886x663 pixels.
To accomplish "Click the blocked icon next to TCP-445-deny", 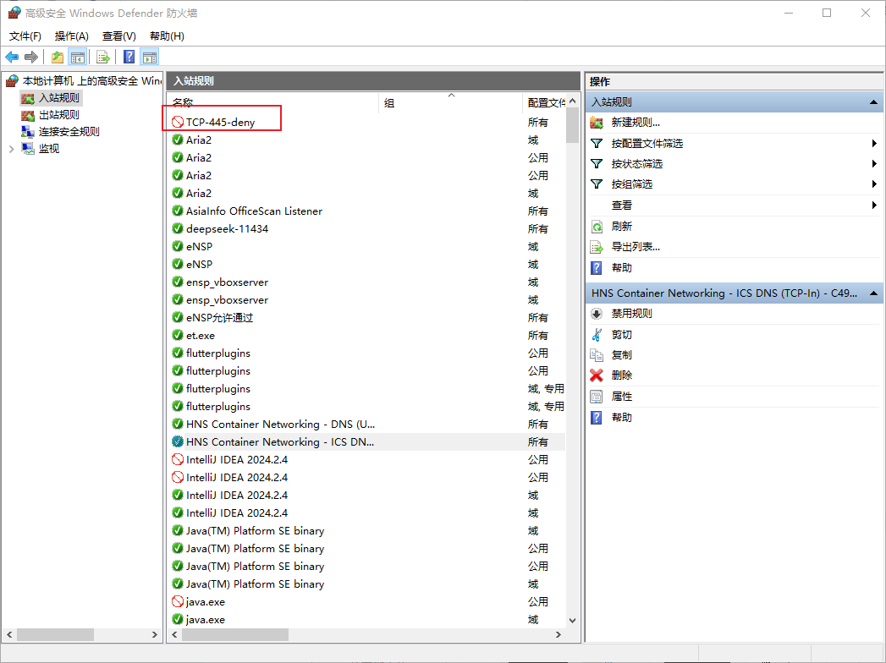I will (x=178, y=122).
